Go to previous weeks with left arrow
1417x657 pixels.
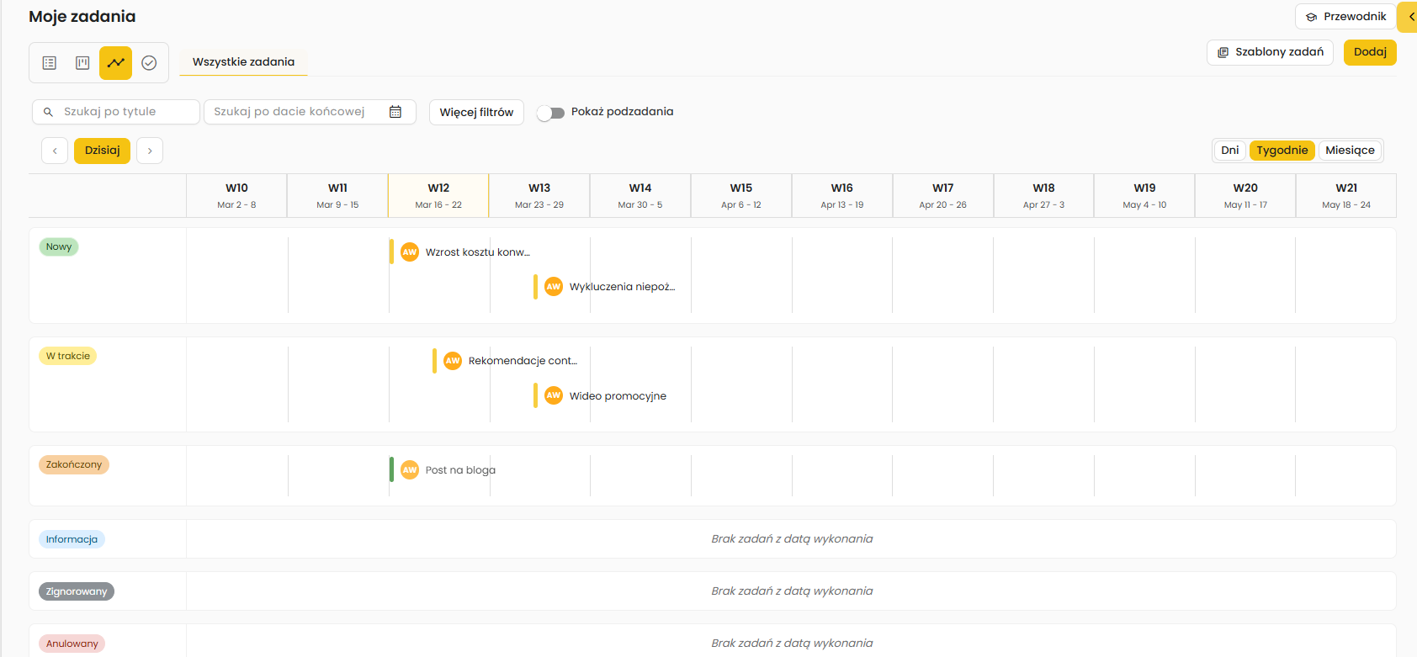click(x=55, y=151)
